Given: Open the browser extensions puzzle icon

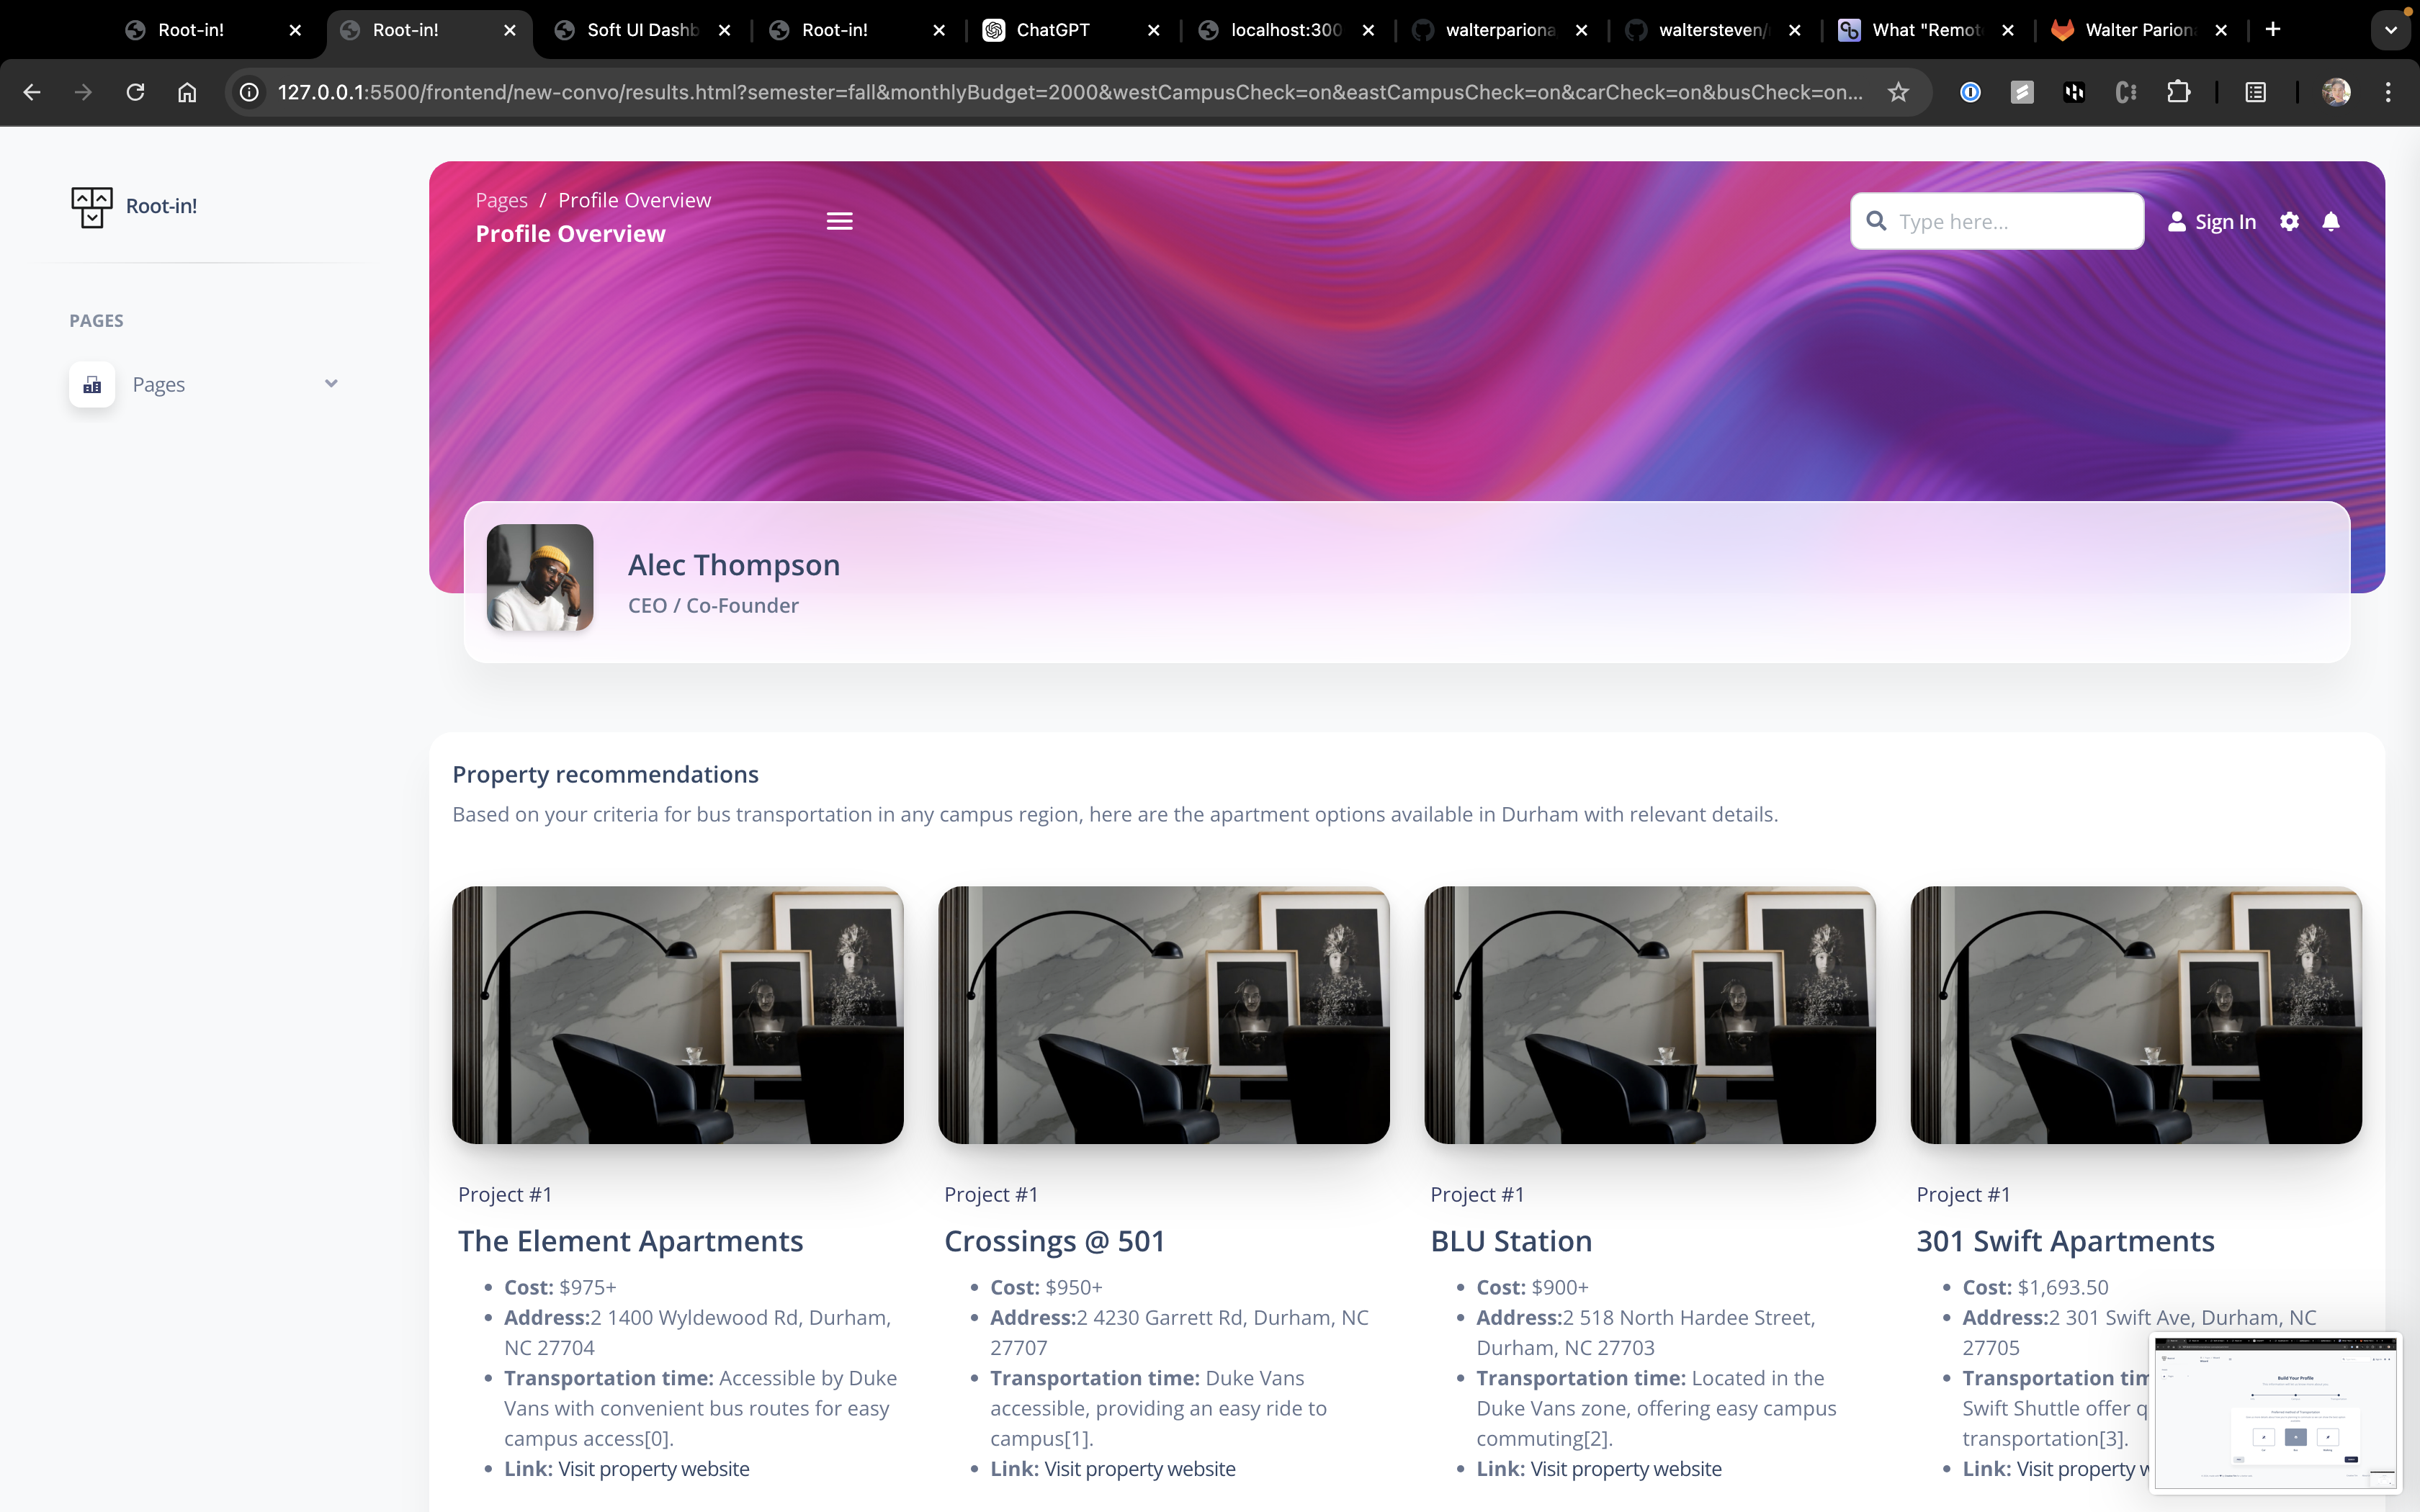Looking at the screenshot, I should tap(2178, 92).
